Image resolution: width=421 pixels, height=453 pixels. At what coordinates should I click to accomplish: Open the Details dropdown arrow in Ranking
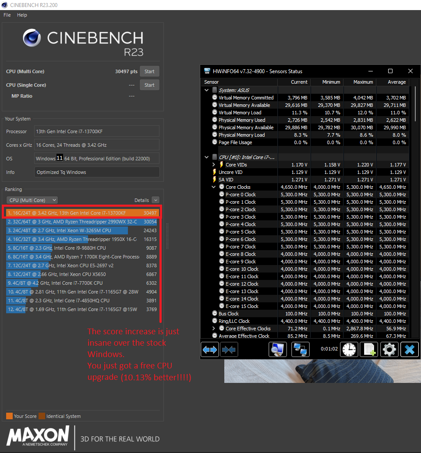[155, 200]
